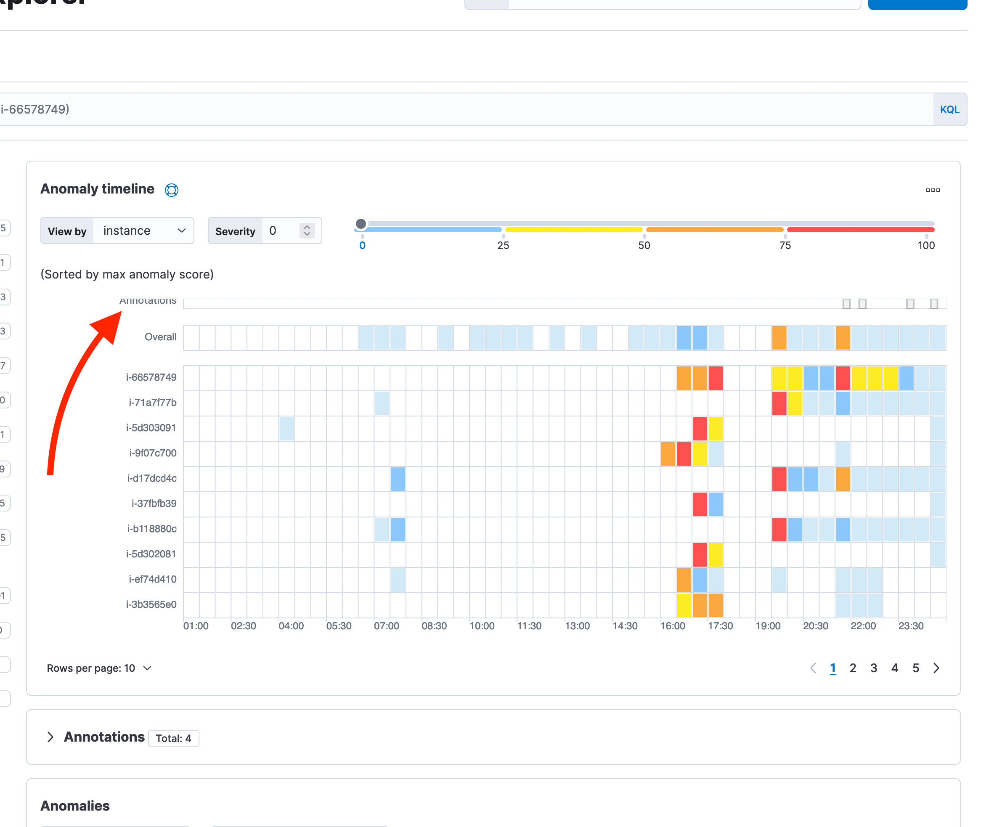Open the View by instance dropdown

click(143, 230)
